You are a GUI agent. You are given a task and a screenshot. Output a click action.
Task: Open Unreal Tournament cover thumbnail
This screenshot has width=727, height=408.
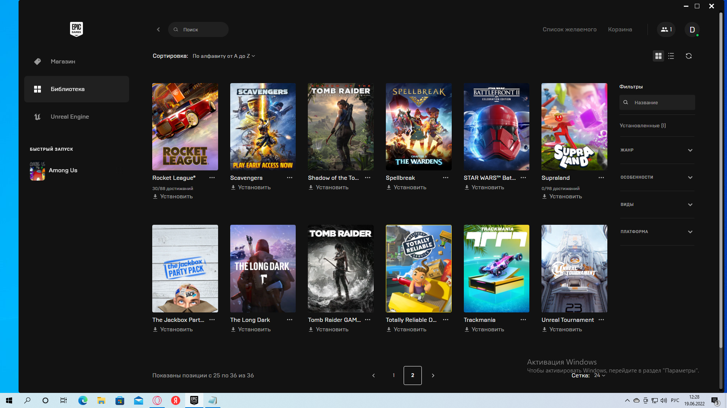pyautogui.click(x=574, y=269)
